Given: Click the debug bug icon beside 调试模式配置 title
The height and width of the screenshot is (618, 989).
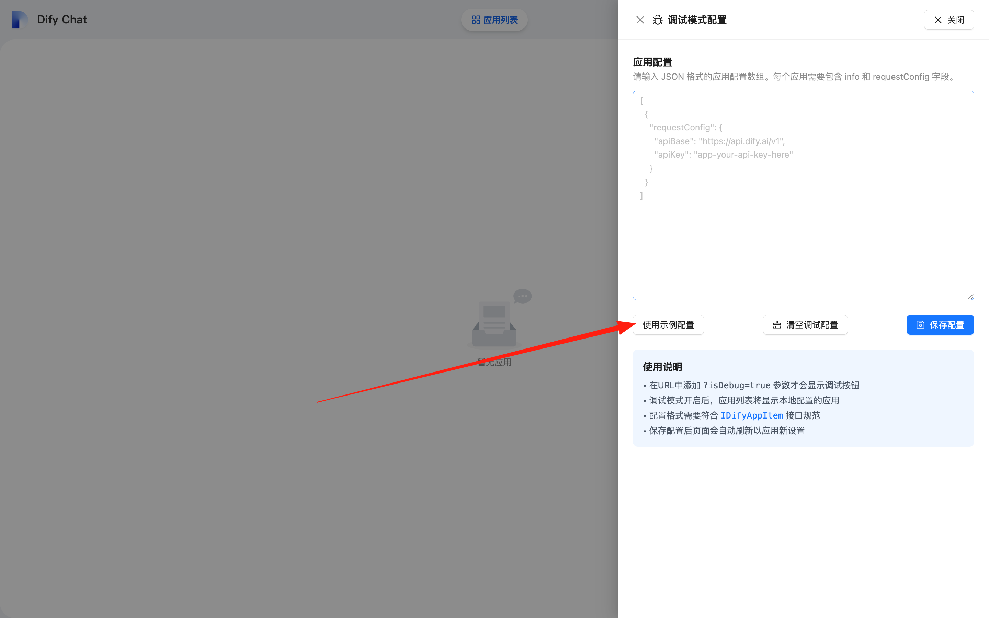Looking at the screenshot, I should 657,20.
